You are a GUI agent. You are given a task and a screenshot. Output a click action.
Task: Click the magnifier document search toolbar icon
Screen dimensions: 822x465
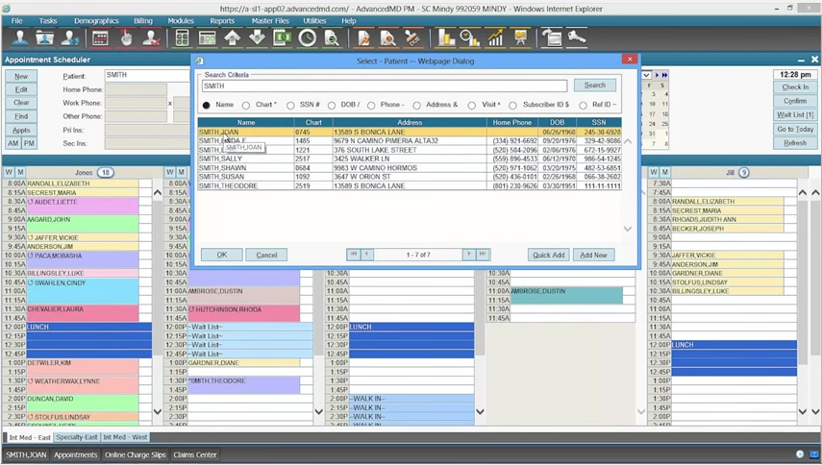[332, 37]
